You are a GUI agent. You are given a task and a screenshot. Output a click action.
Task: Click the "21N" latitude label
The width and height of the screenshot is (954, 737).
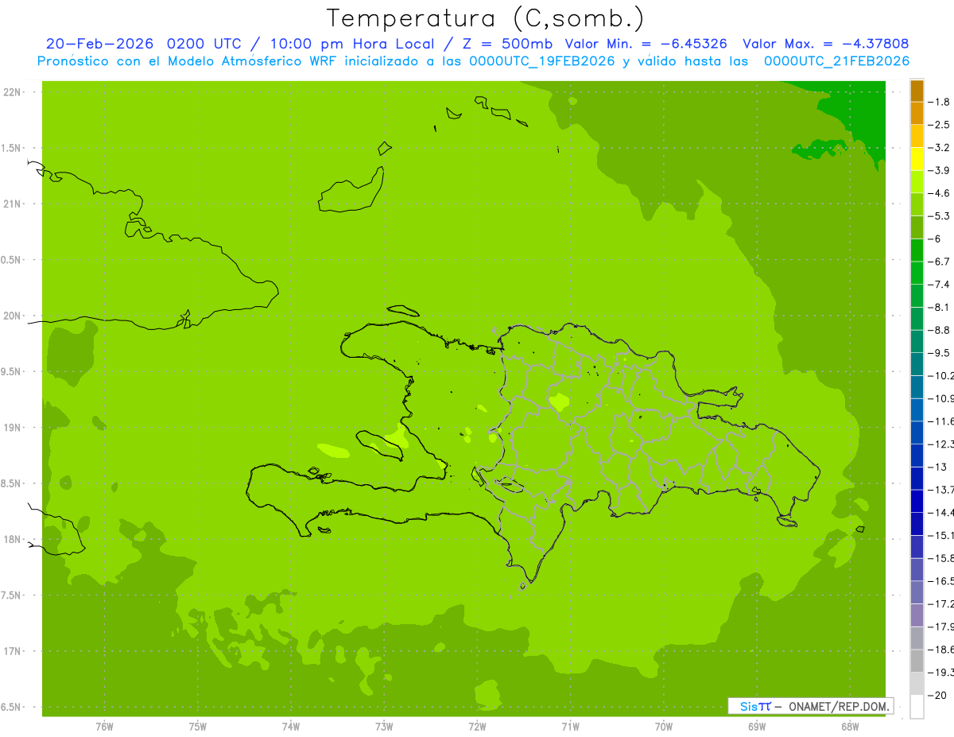(11, 204)
